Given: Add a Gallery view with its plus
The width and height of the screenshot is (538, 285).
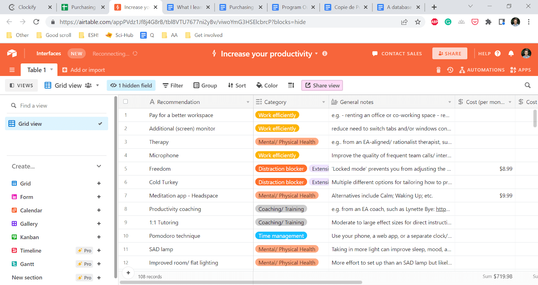Looking at the screenshot, I should tap(99, 224).
